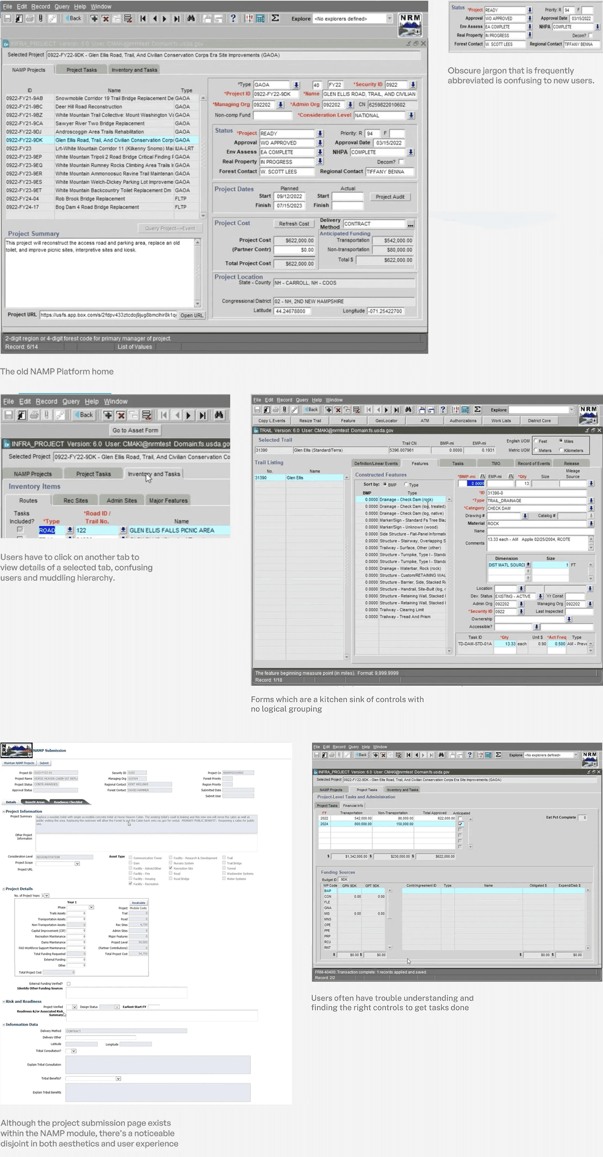Click Constructed Features list scrollbar up arrow
The width and height of the screenshot is (603, 1157).
449,499
